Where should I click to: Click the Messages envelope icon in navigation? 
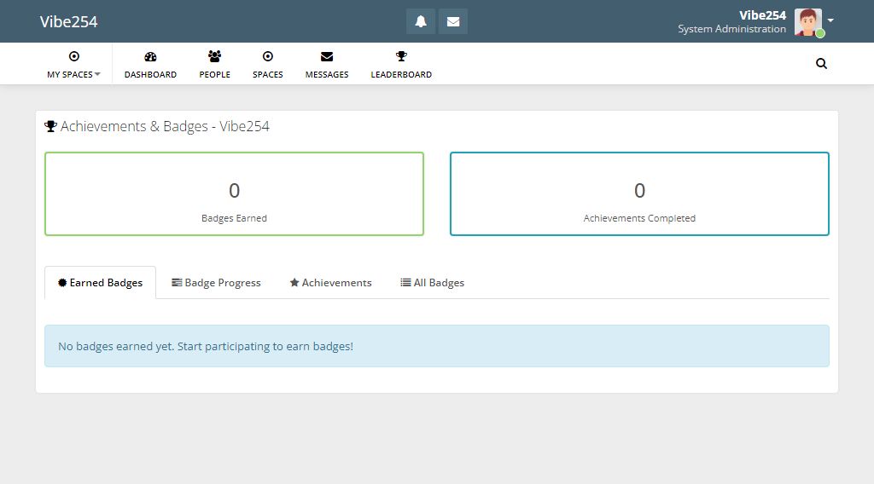click(x=327, y=56)
